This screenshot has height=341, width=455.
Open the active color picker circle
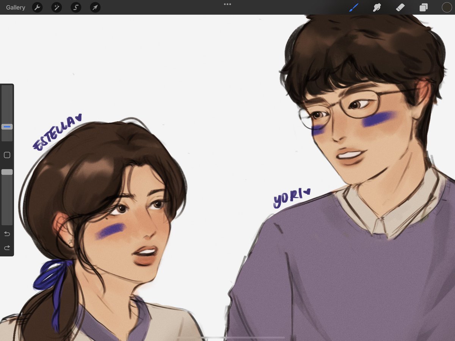(x=447, y=7)
